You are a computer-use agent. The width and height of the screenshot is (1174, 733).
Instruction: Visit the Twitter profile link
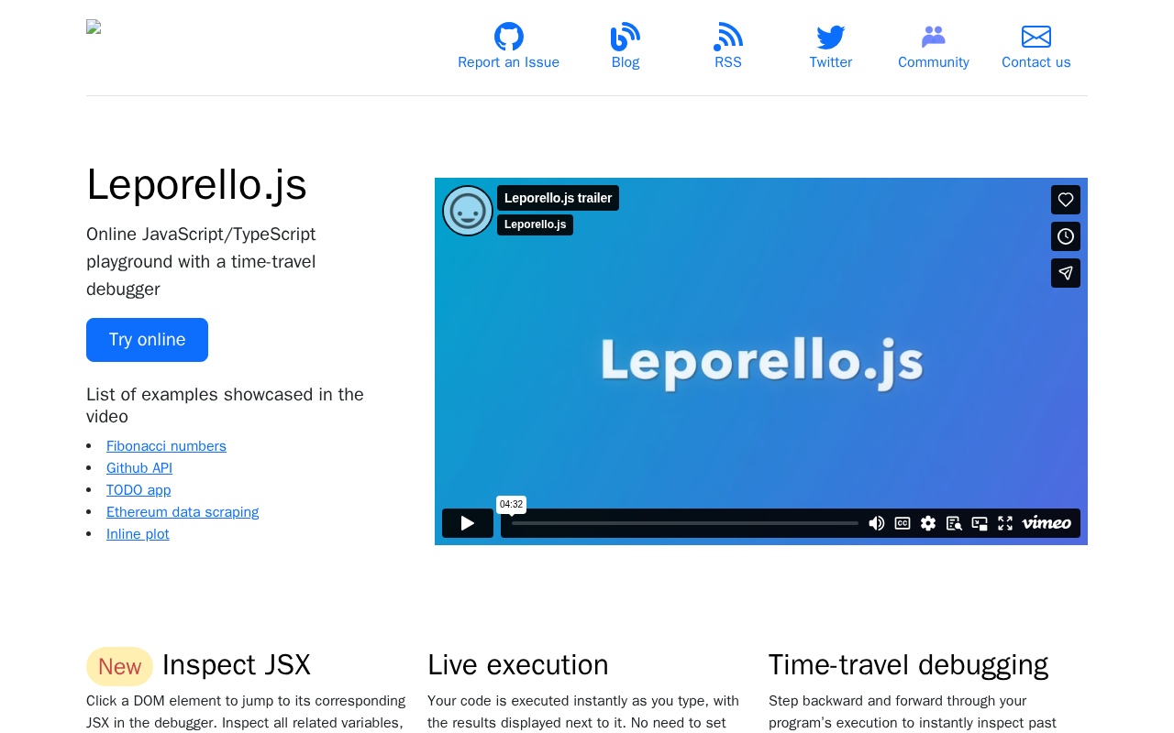coord(831,48)
